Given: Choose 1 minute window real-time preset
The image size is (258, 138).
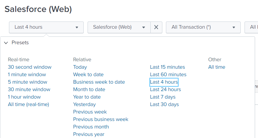Looking at the screenshot, I should tap(27, 75).
